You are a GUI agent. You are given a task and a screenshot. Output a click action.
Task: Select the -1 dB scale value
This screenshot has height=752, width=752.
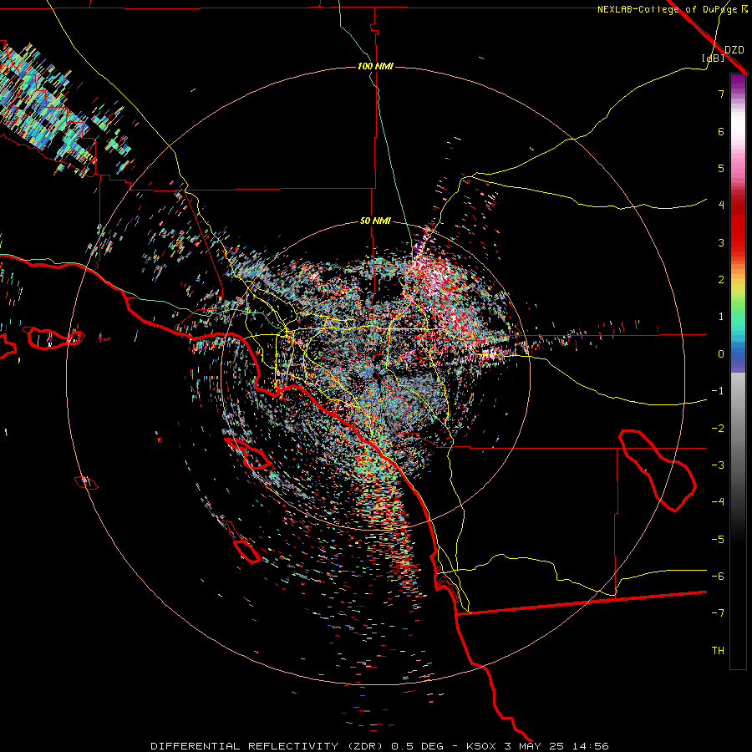(718, 391)
